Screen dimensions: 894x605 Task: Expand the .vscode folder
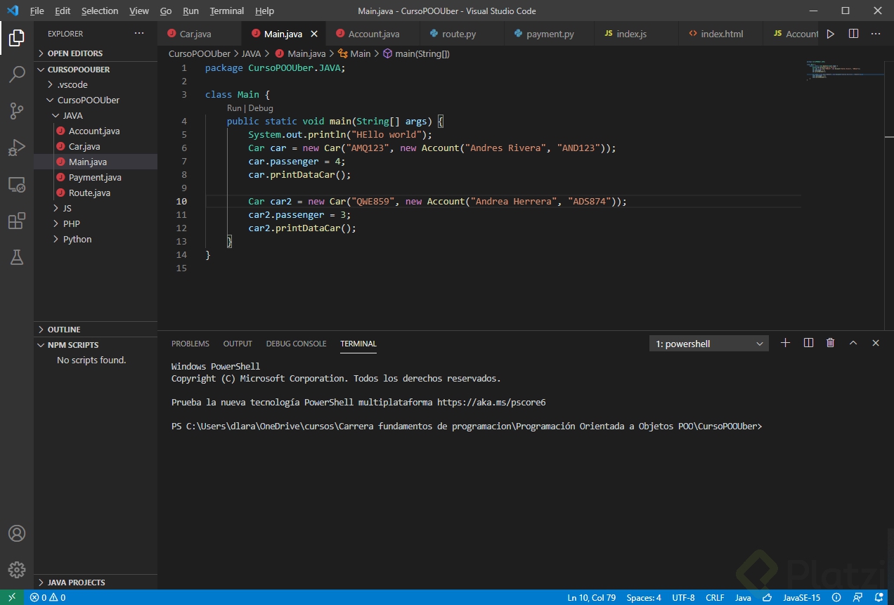96,84
